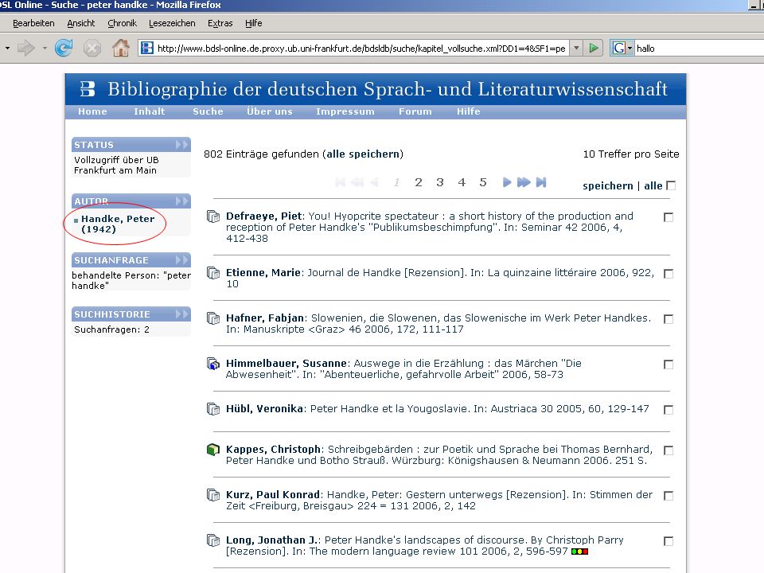
Task: Tick checkbox for Defraeye, Piet entry
Action: (668, 217)
